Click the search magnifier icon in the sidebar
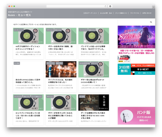This screenshot has height=137, width=162. (x=151, y=22)
